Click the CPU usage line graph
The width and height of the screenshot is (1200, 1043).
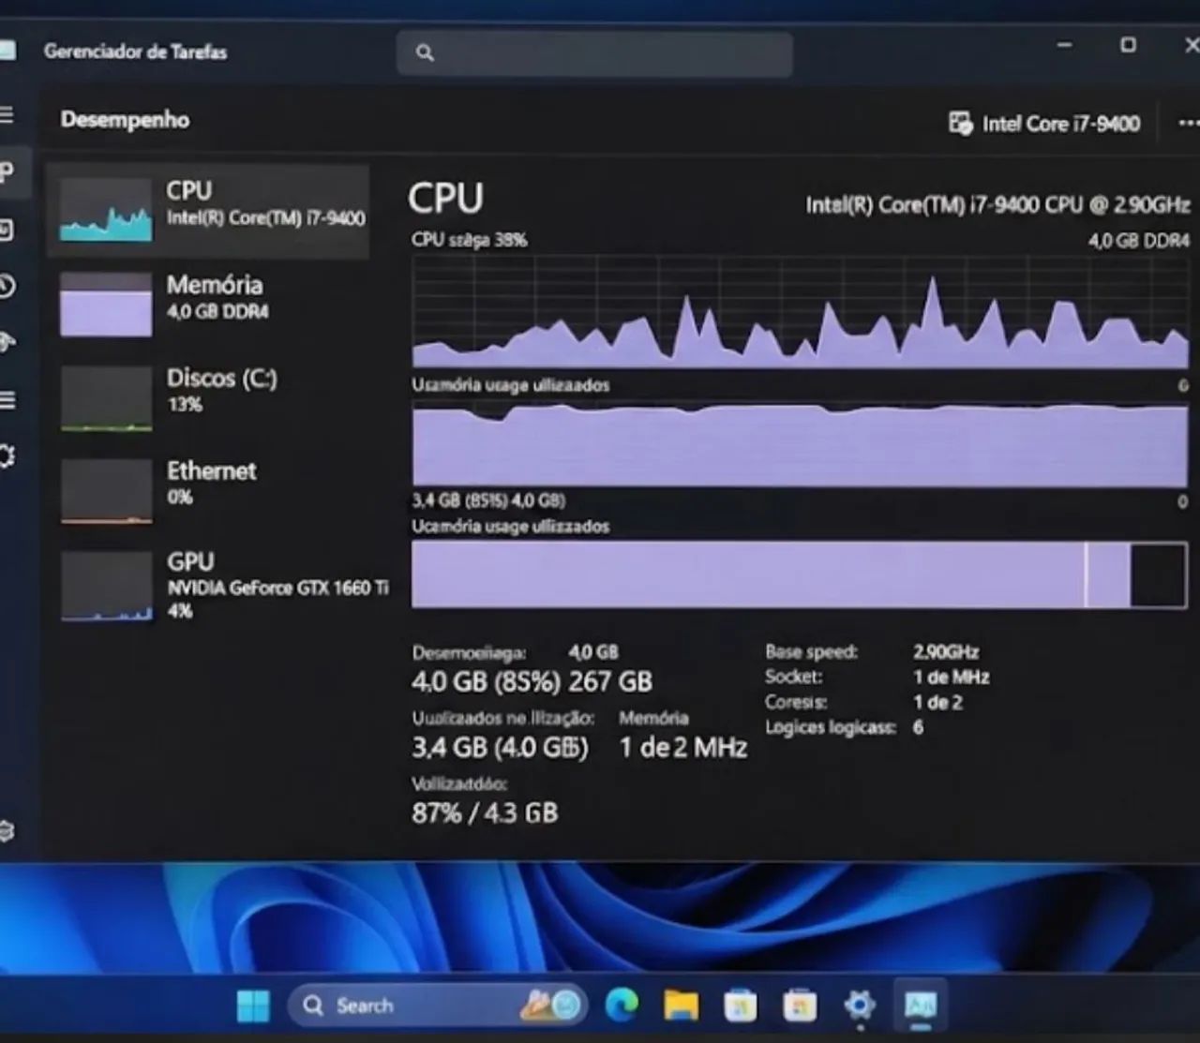point(800,311)
